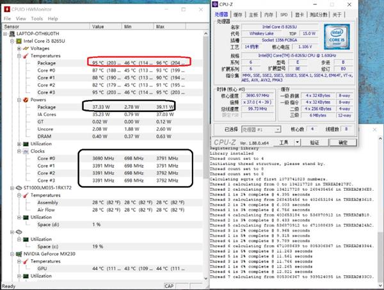Viewport: 384px width, 290px height.
Task: Click Utilization icon above Space (c:)
Action: coord(26,239)
